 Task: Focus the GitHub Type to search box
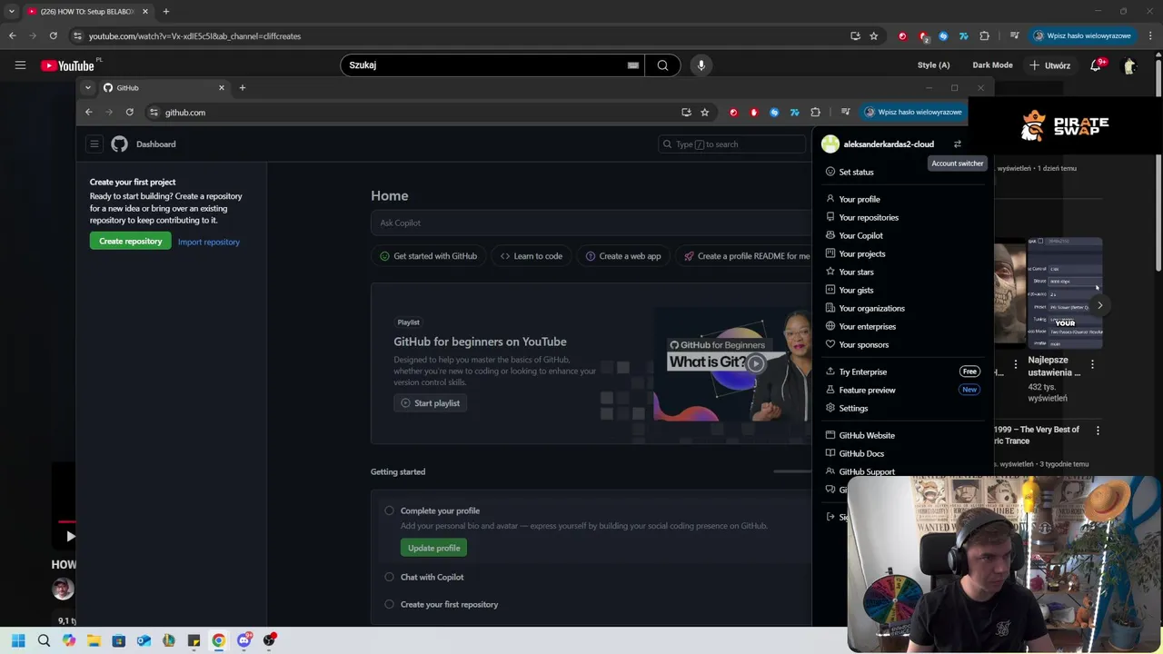click(x=731, y=144)
